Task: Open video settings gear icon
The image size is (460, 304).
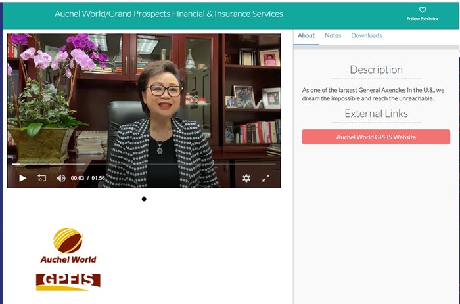Action: (246, 178)
